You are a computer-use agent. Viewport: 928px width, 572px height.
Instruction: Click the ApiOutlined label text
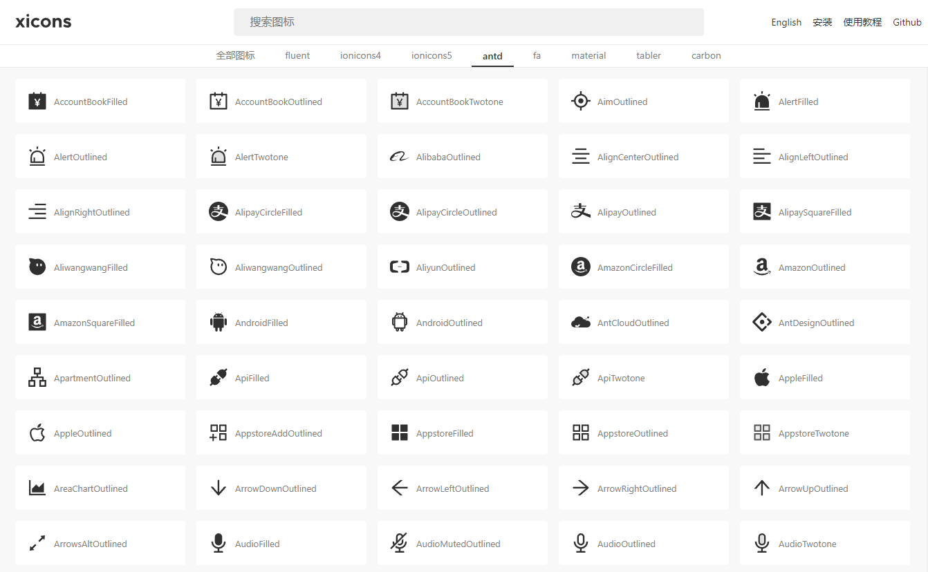pyautogui.click(x=440, y=378)
